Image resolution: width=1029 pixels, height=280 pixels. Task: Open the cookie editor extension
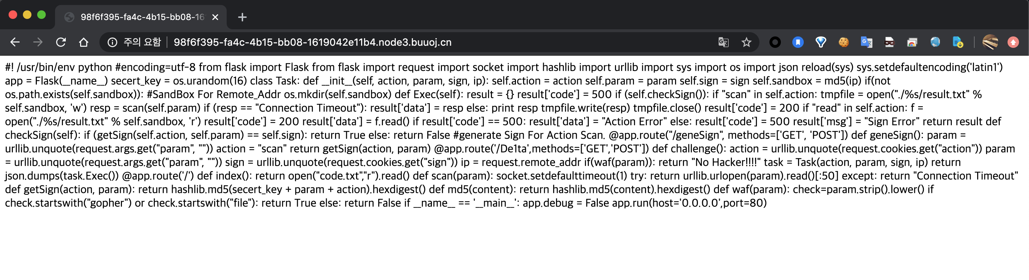[x=844, y=42]
